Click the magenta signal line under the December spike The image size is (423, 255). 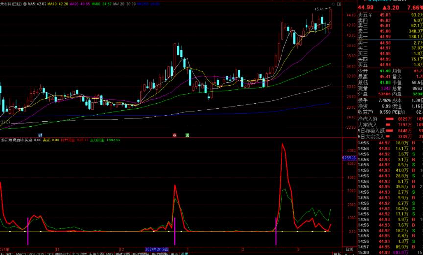click(175, 232)
